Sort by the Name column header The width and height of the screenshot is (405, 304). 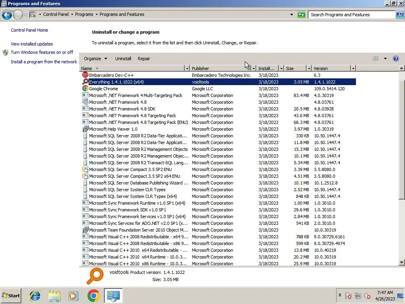(x=132, y=68)
